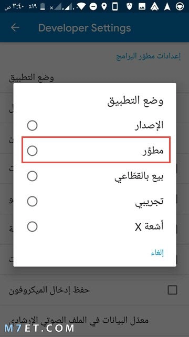The image size is (189, 337).
Task: Tap the phone screen rotation status icon
Action: (x=115, y=7)
